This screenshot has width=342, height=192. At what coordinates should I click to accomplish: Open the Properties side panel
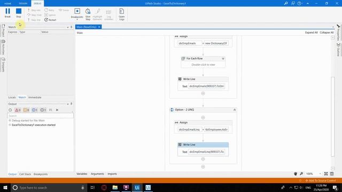pyautogui.click(x=338, y=33)
